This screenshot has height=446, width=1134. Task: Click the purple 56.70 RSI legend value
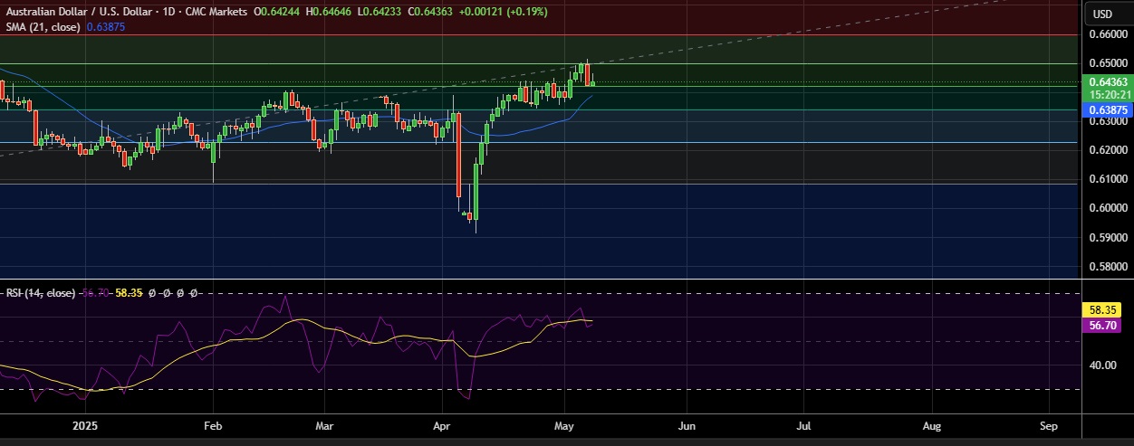click(x=96, y=293)
